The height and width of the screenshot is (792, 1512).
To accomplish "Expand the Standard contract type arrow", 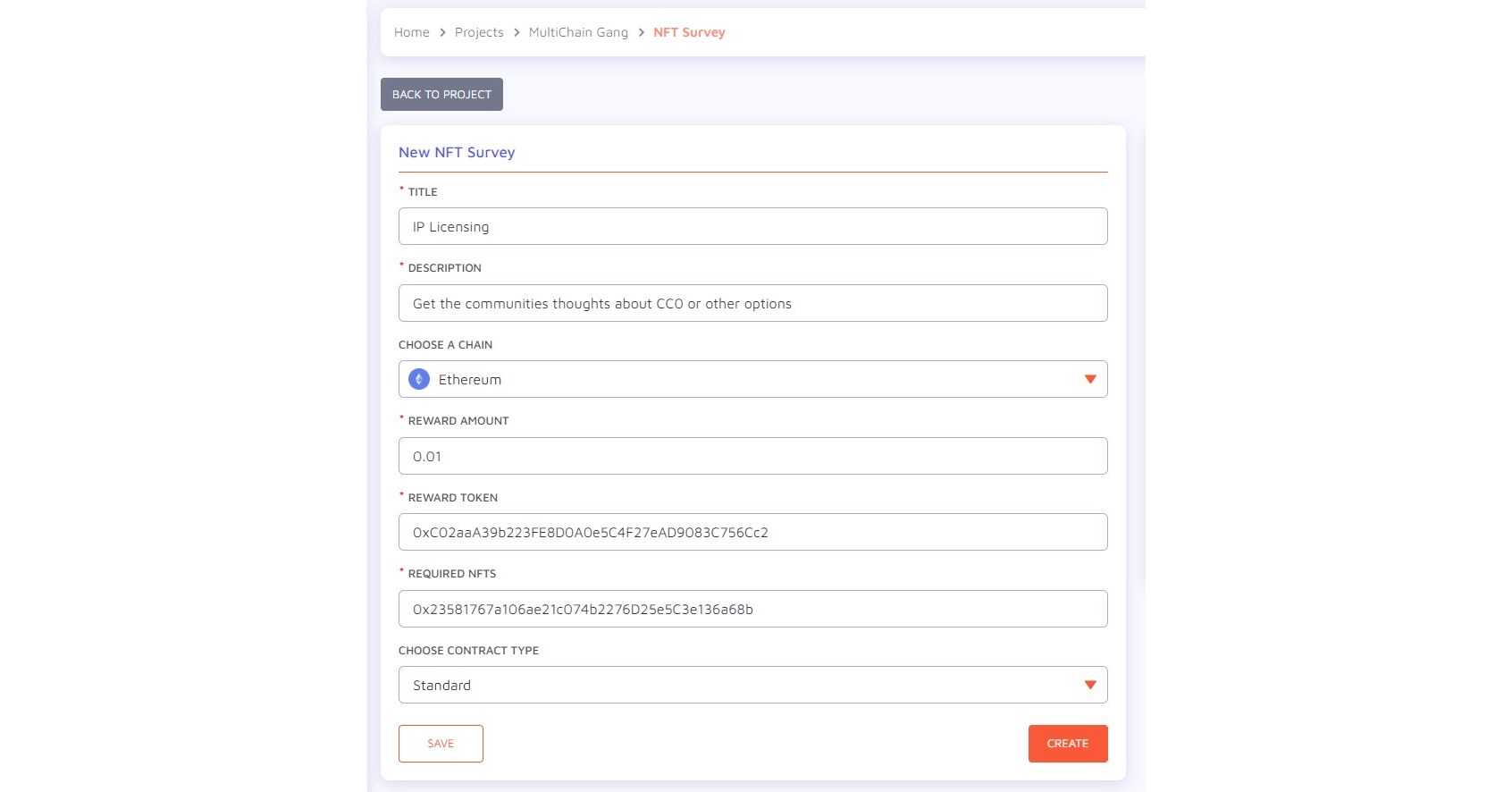I will (1089, 685).
